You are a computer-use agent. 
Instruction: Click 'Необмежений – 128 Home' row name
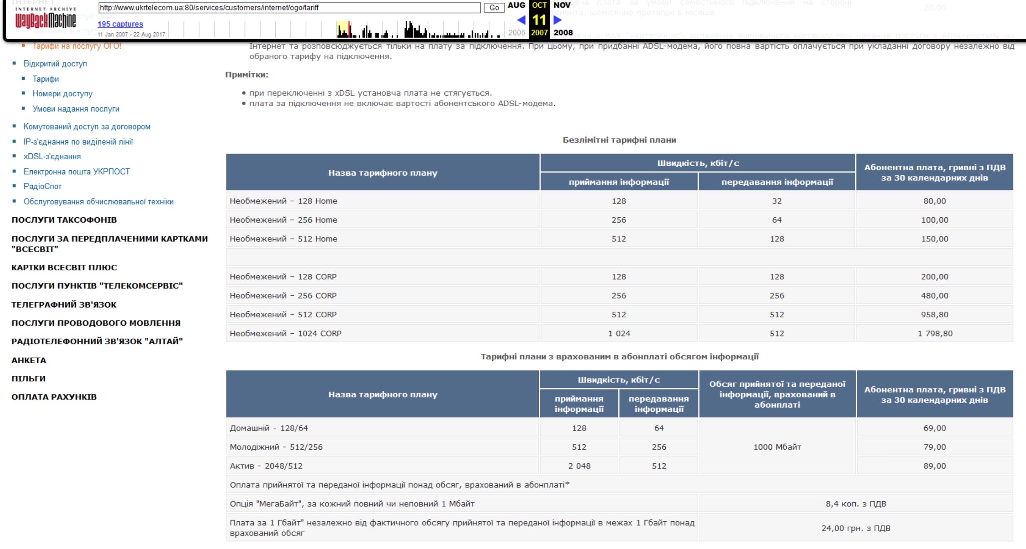pos(283,201)
